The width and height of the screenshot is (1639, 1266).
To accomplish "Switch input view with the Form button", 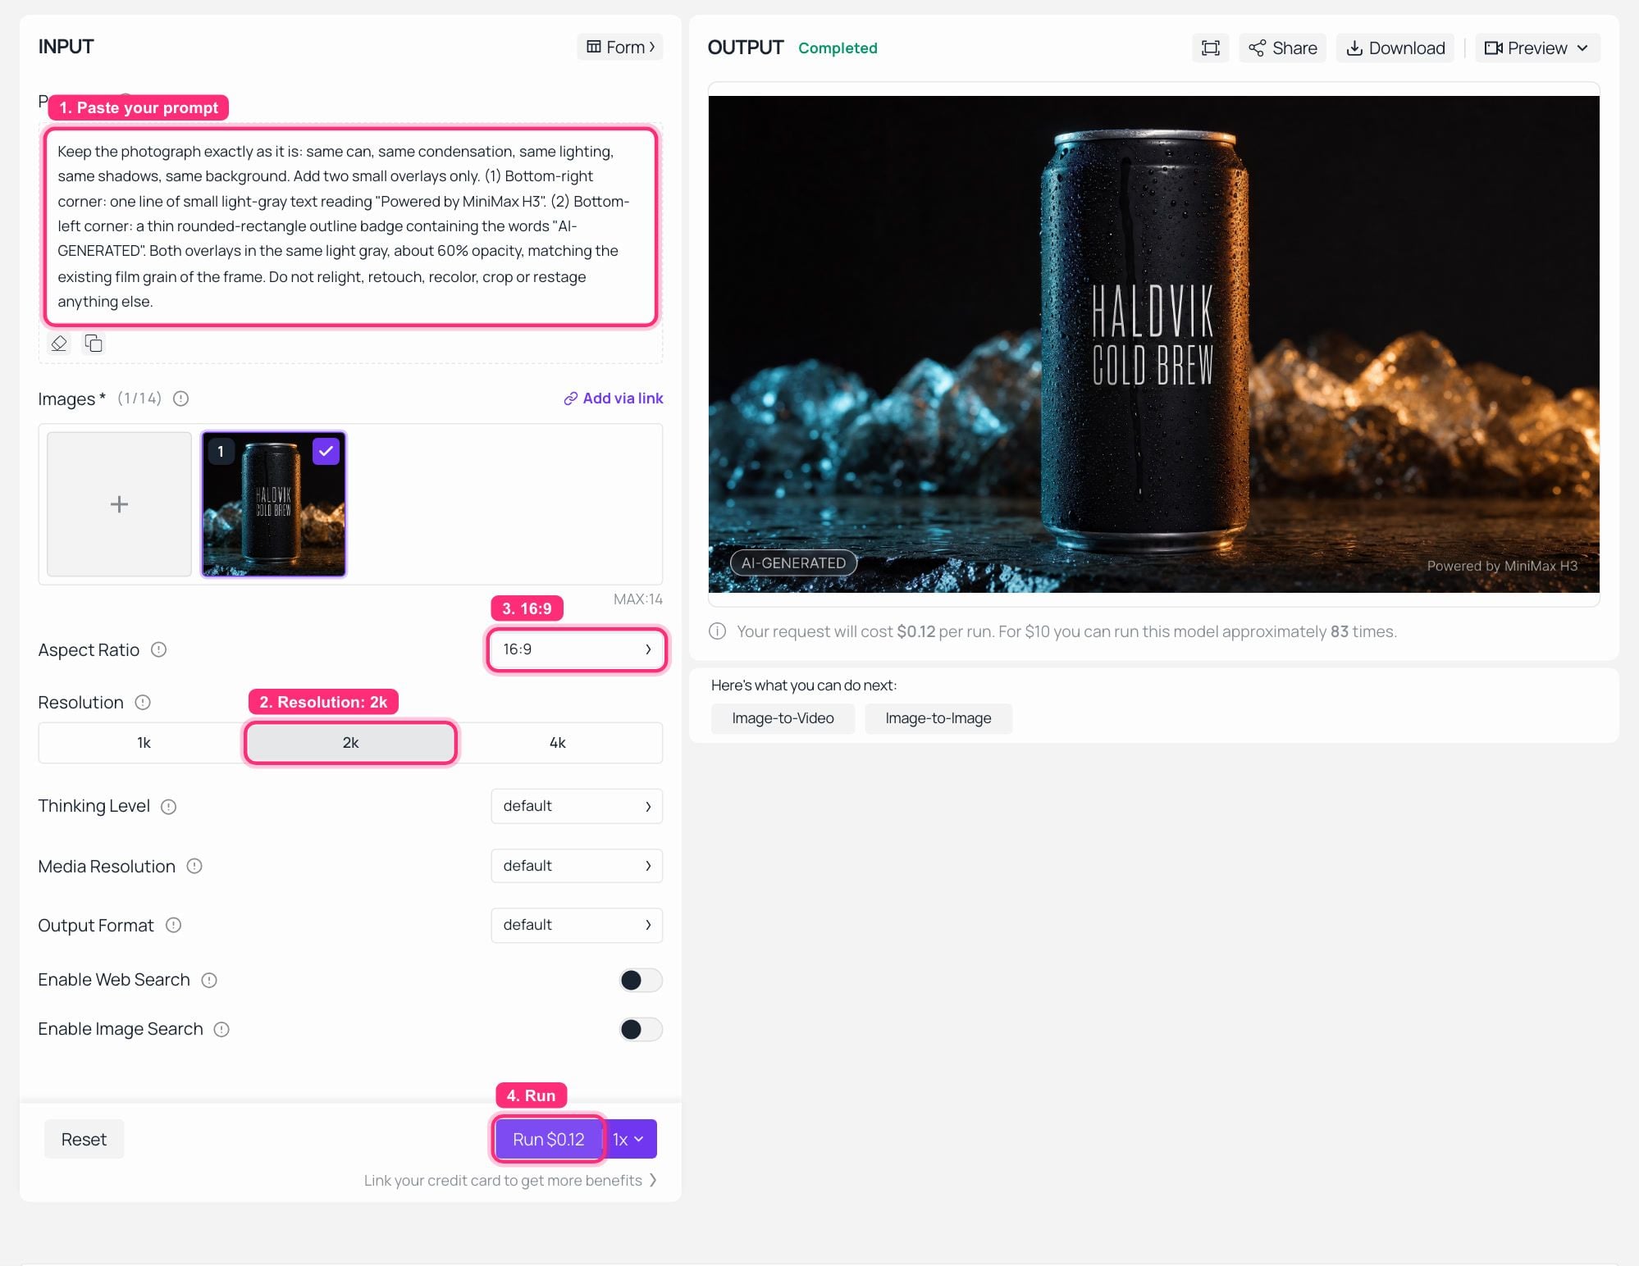I will [620, 48].
